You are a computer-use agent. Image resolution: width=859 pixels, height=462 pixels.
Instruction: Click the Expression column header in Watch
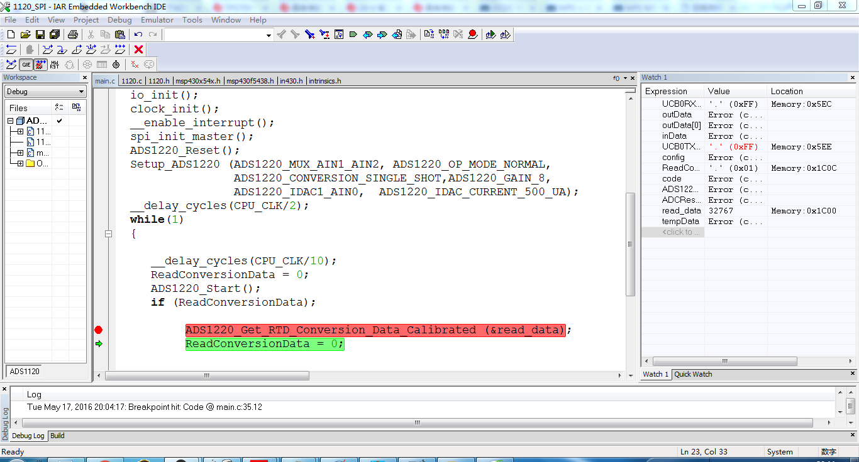point(673,91)
